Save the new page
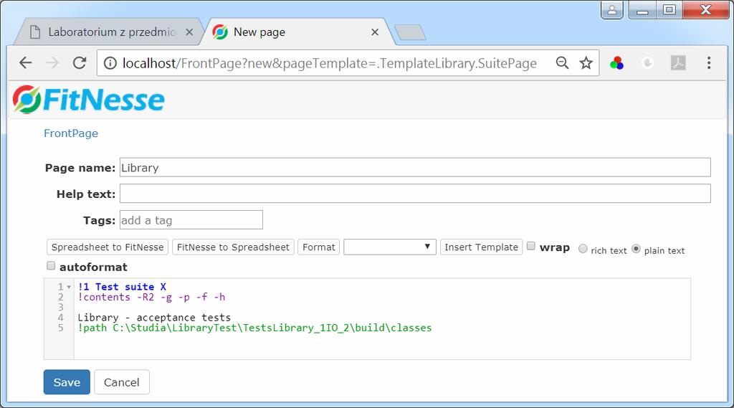Viewport: 734px width, 408px height. (x=67, y=381)
